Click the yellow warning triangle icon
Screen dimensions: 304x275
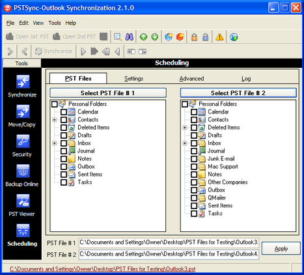coord(219,36)
